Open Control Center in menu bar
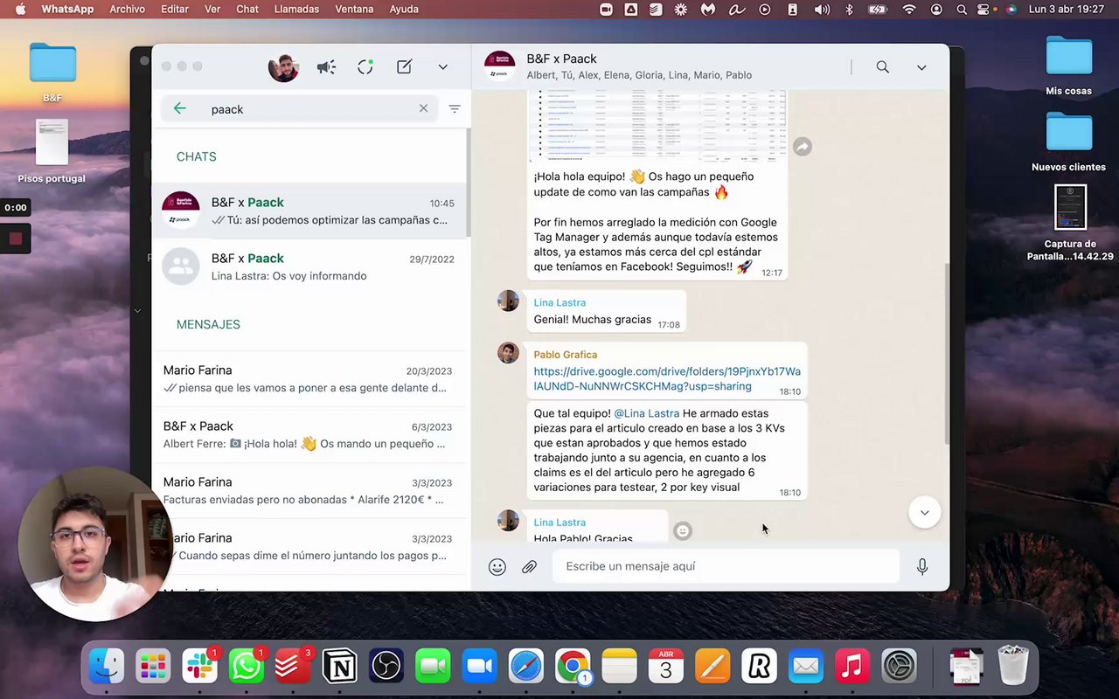This screenshot has height=699, width=1119. click(x=985, y=9)
